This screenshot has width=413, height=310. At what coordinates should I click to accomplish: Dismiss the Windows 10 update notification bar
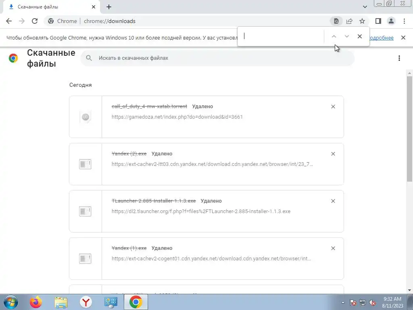(403, 38)
